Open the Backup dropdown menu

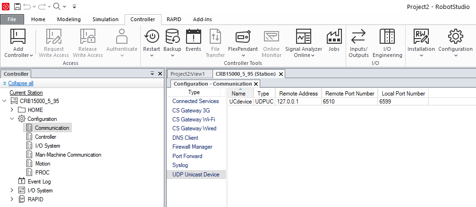(172, 55)
